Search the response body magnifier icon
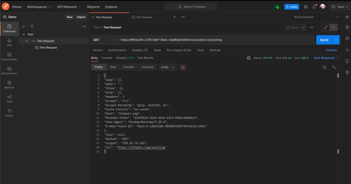Image resolution: width=351 pixels, height=184 pixels. pyautogui.click(x=334, y=67)
